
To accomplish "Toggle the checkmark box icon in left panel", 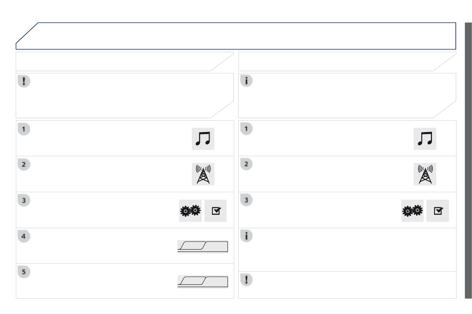I will (216, 210).
